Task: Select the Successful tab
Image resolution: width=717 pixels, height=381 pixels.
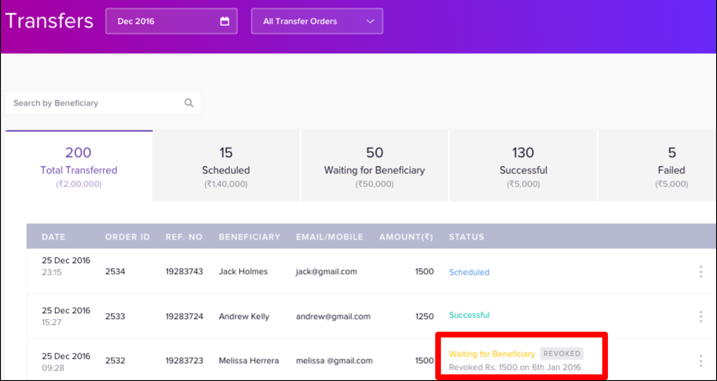Action: coord(523,166)
